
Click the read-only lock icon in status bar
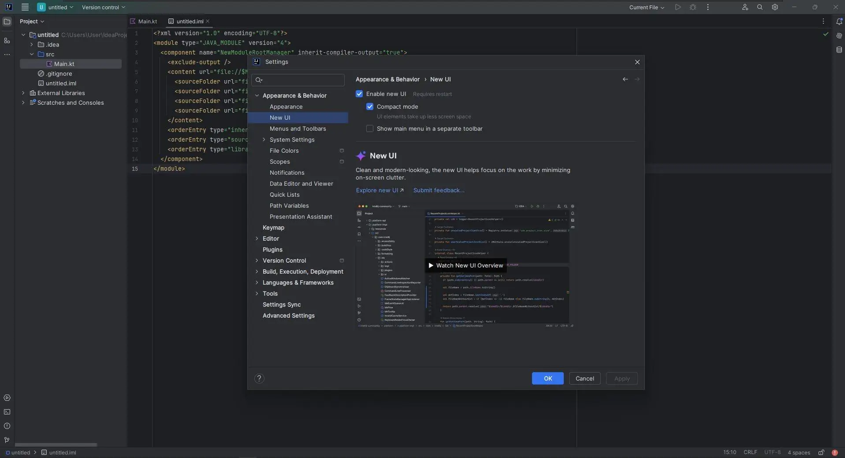coord(821,452)
